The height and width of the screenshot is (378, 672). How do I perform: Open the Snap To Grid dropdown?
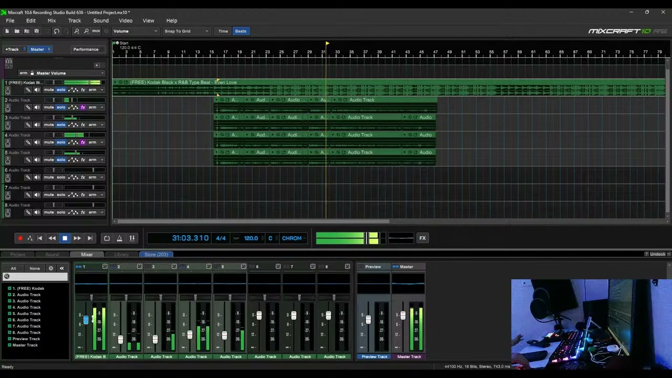tap(186, 31)
